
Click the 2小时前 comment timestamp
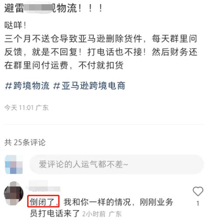tap(94, 214)
